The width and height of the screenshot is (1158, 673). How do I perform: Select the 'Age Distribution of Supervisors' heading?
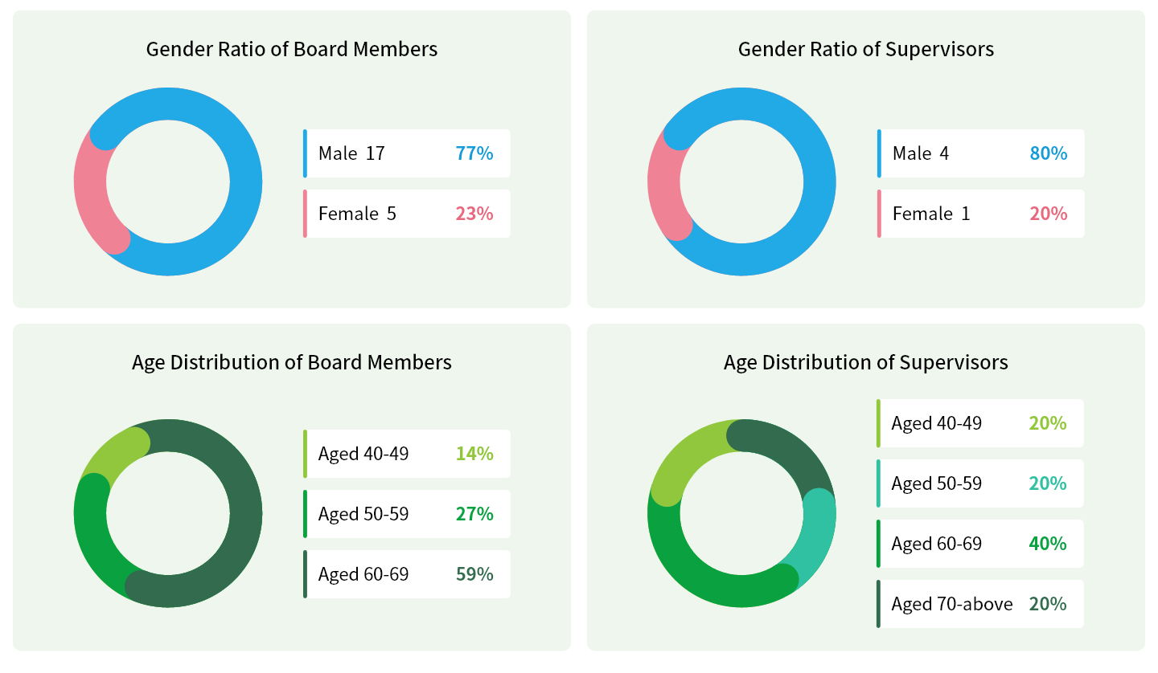tap(866, 362)
